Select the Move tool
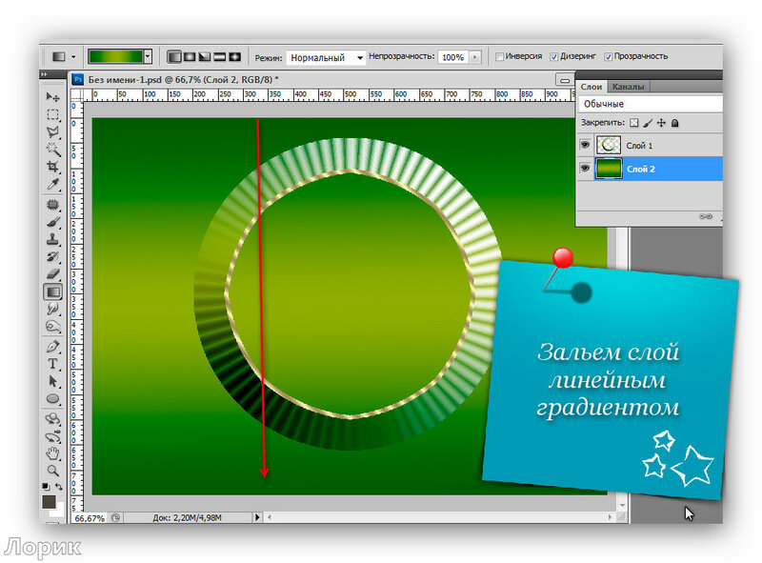762x563 pixels. 53,97
